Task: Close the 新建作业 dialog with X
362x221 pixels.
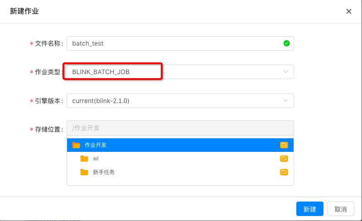Action: (348, 11)
